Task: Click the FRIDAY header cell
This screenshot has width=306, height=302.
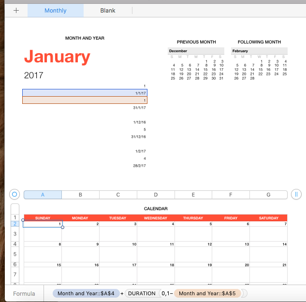Action: pyautogui.click(x=231, y=218)
